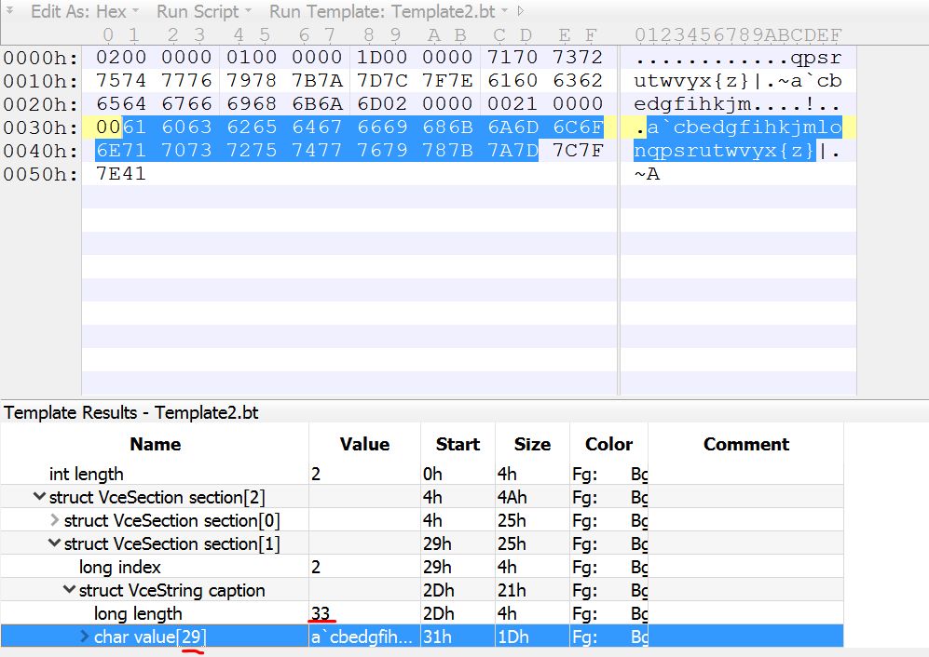
Task: Click the Comment column header
Action: 746,444
